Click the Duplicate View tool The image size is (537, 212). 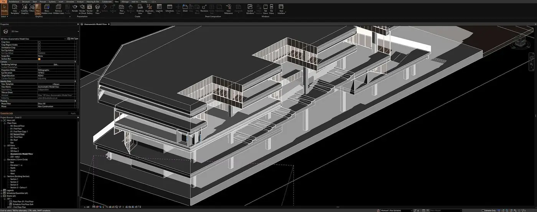pyautogui.click(x=149, y=9)
